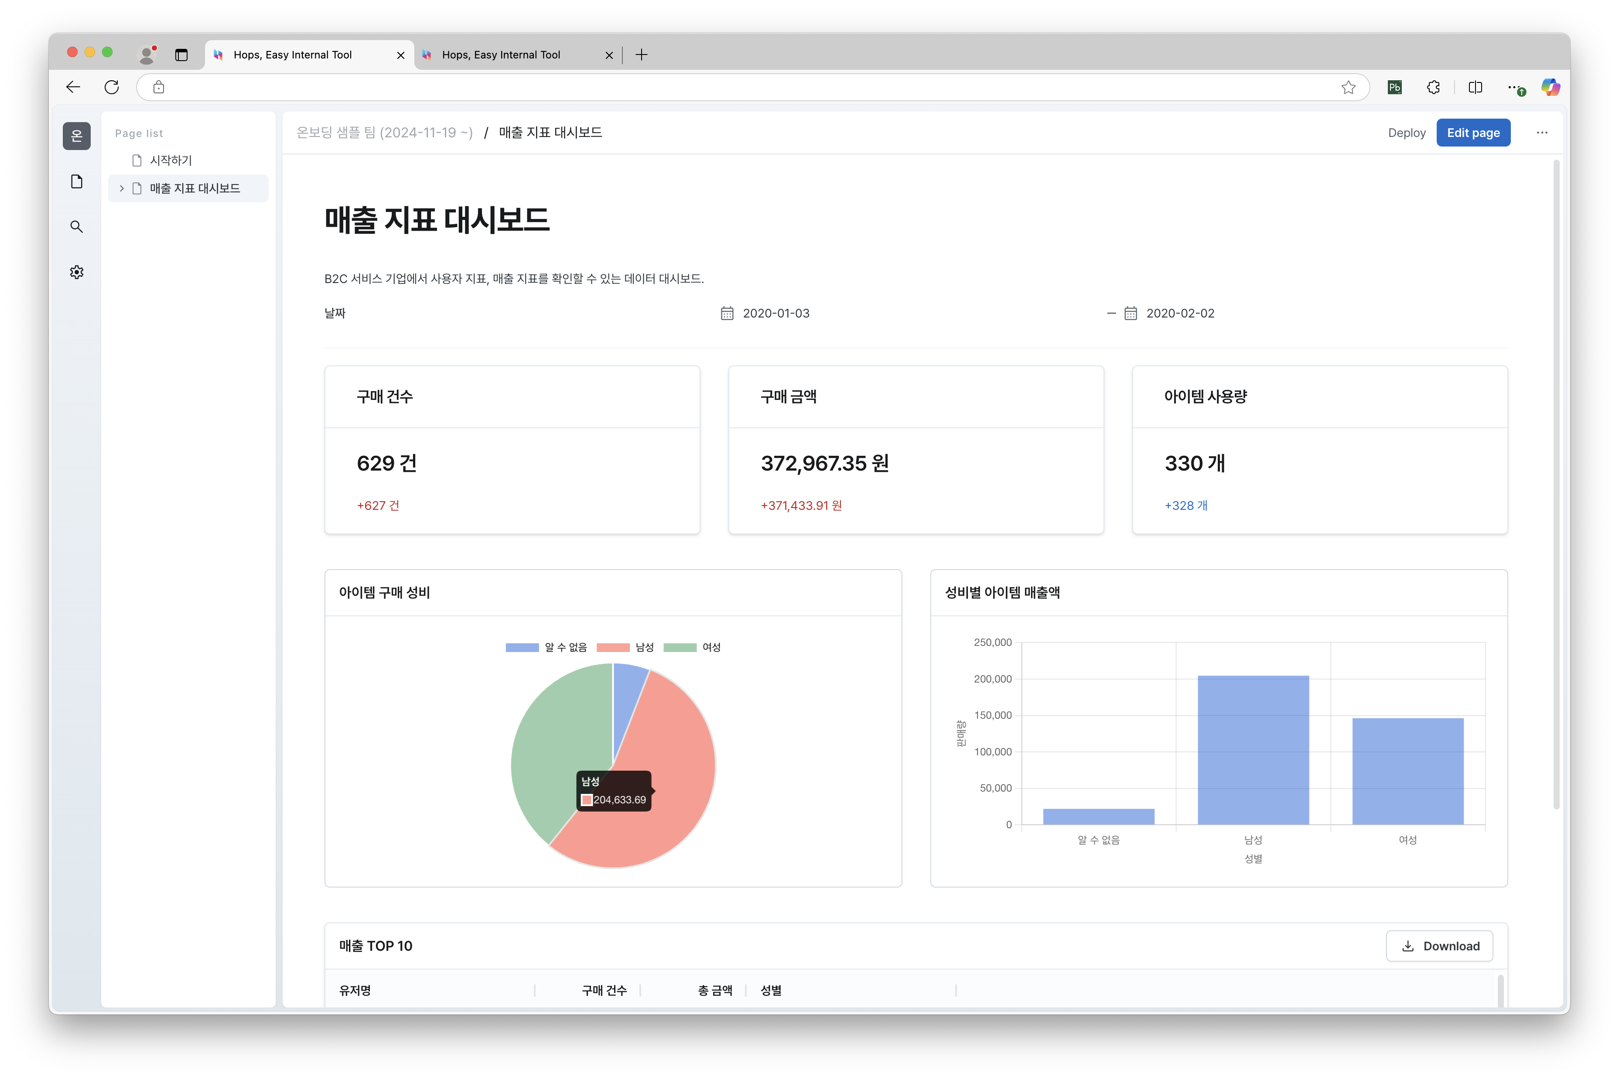Open the settings gear in left rail

tap(76, 273)
